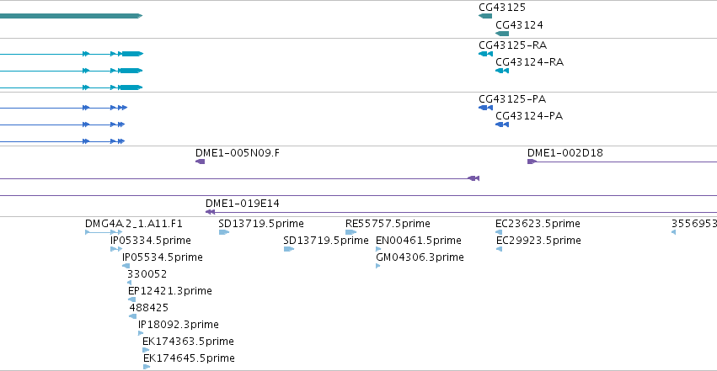Click the DME1-005N09.F feature marker
This screenshot has width=717, height=371.
pyautogui.click(x=200, y=162)
